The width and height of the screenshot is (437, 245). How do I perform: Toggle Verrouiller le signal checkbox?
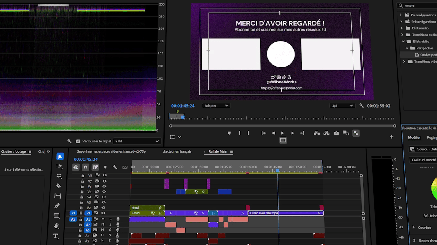(x=78, y=141)
